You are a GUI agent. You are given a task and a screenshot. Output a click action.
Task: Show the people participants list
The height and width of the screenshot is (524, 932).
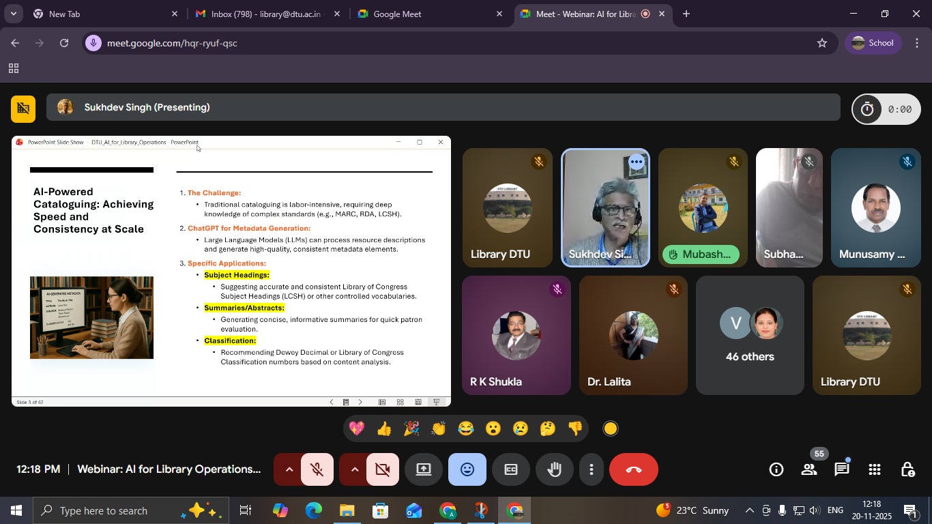pos(809,469)
